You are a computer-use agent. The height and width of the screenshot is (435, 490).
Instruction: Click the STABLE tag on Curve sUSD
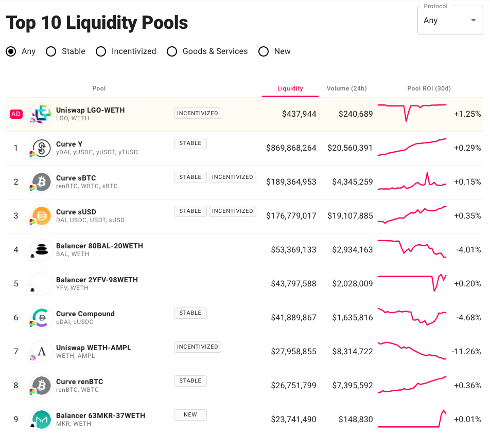(x=190, y=211)
